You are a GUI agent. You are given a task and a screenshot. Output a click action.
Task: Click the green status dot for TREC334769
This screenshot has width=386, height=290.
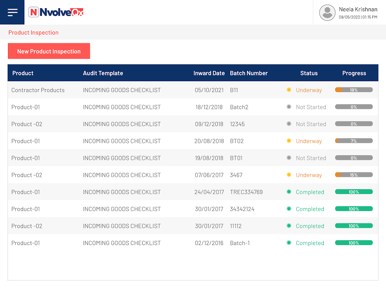pyautogui.click(x=289, y=192)
